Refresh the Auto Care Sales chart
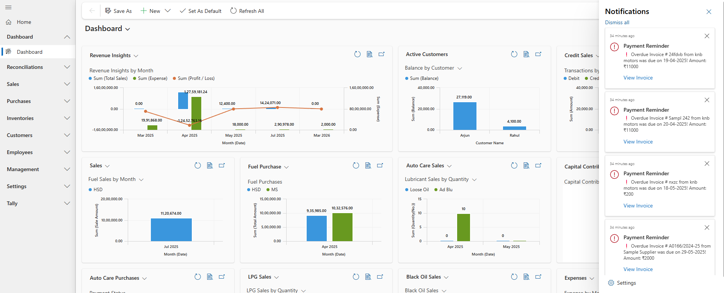Image resolution: width=724 pixels, height=293 pixels. [x=514, y=165]
